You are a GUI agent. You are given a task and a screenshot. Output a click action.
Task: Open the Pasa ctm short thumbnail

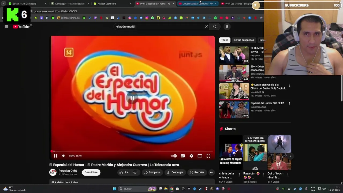[x=255, y=153]
